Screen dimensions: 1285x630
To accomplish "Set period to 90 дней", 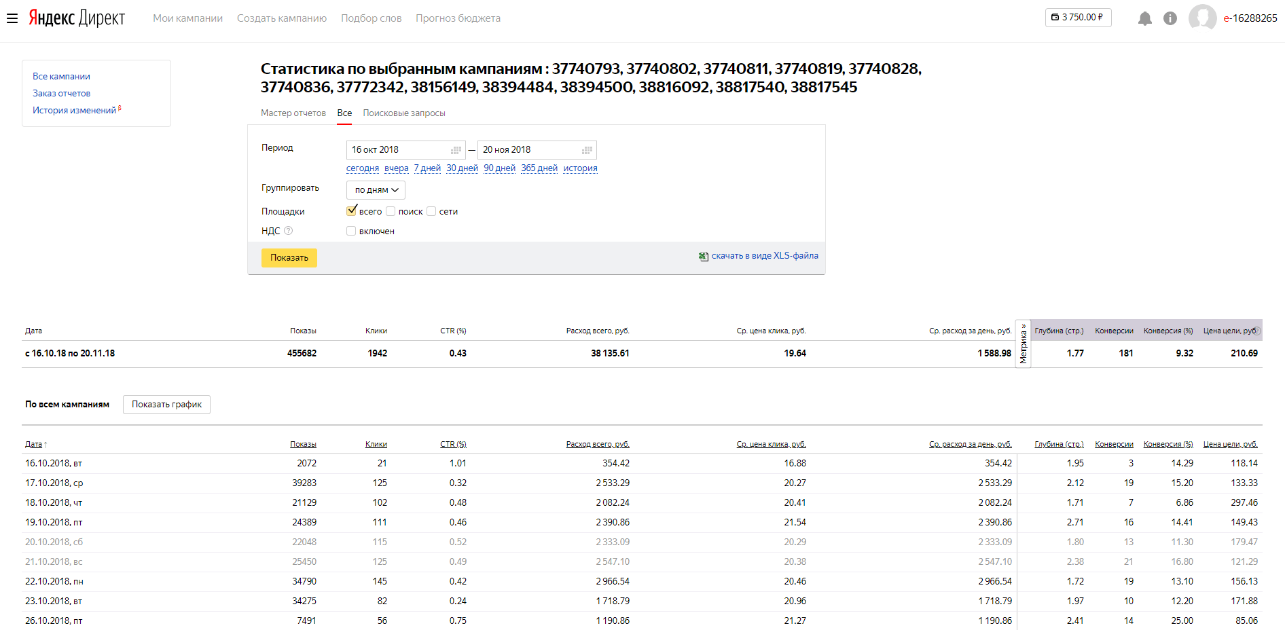I will point(499,168).
